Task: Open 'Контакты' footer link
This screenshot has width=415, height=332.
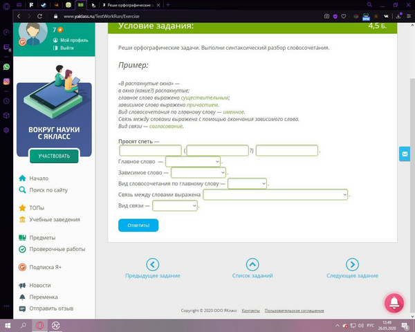Action: tap(250, 311)
